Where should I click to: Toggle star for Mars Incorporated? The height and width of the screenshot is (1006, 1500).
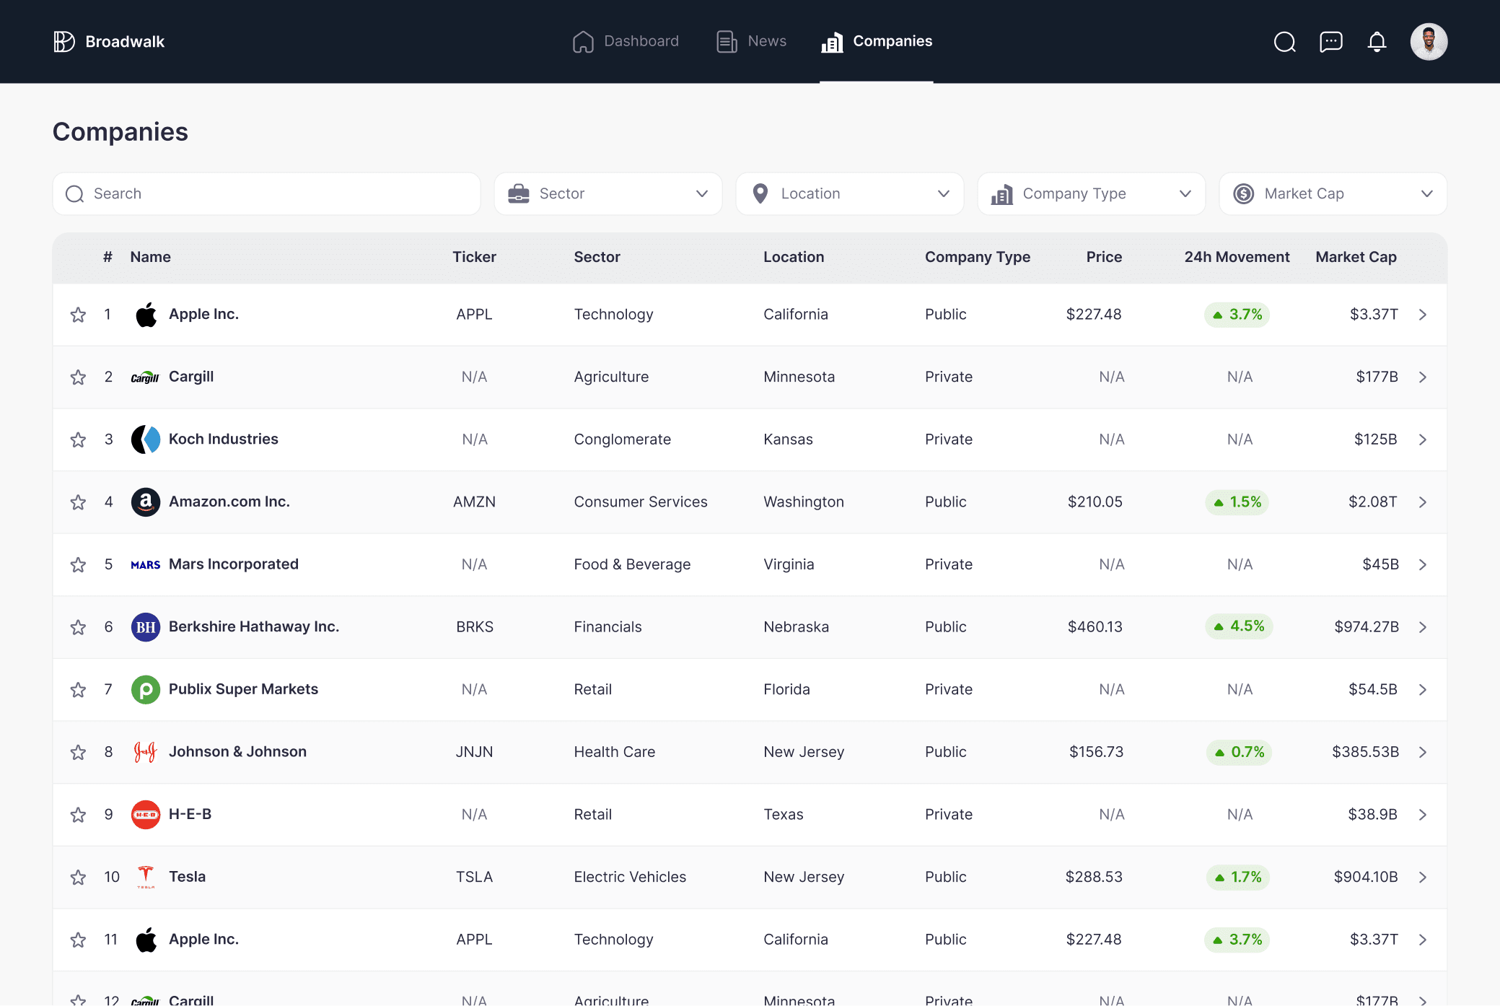pos(78,564)
